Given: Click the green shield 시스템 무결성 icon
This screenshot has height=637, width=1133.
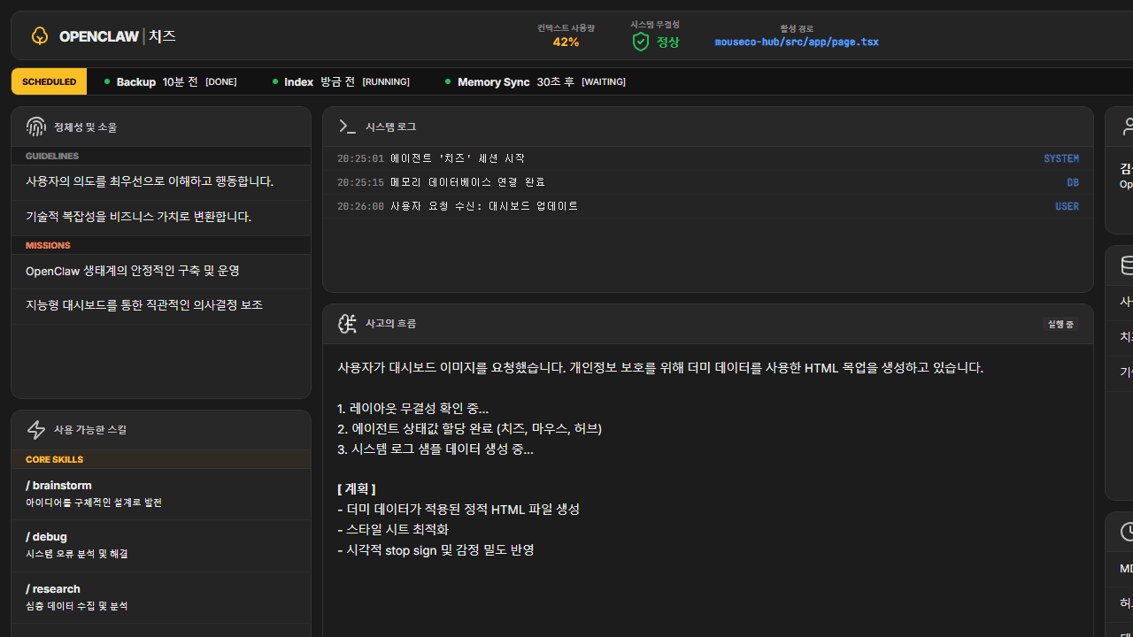Looking at the screenshot, I should click(x=639, y=41).
